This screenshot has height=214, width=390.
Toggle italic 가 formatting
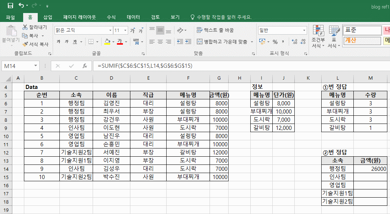(66, 42)
